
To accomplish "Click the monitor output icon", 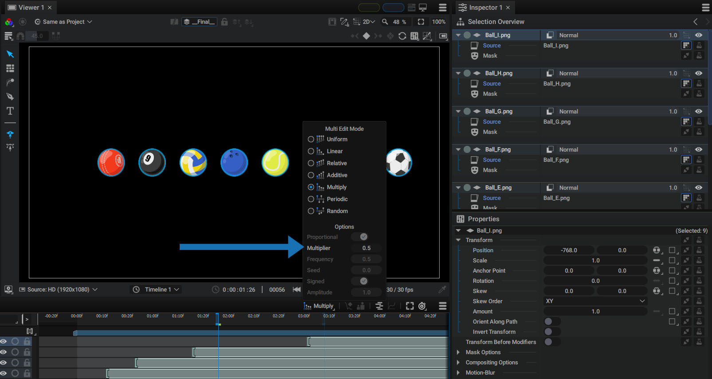I will [x=423, y=8].
